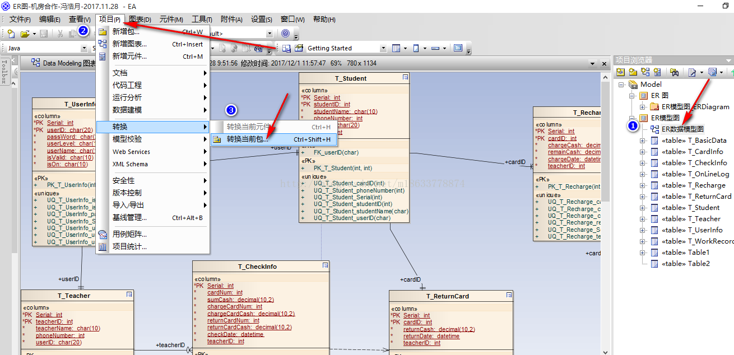Click the Save disk icon in toolbar
Viewport: 734px width, 355px height.
point(44,34)
